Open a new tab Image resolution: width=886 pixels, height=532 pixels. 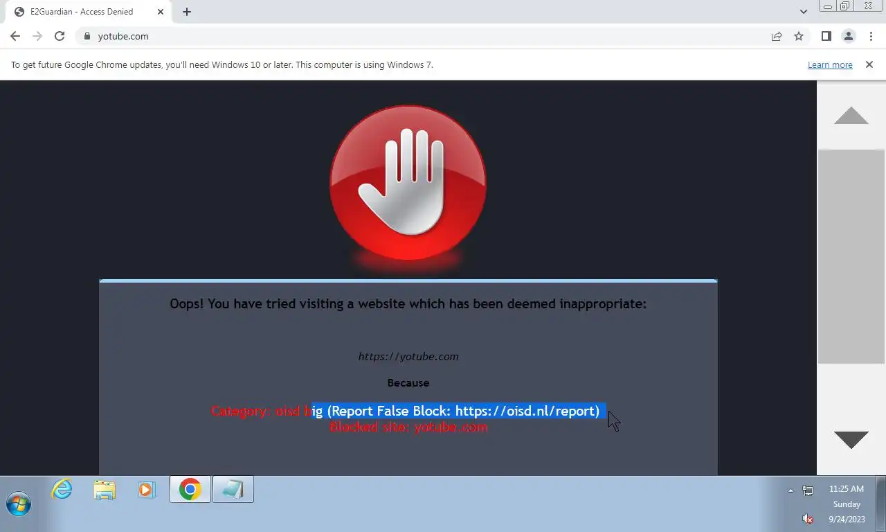(x=187, y=12)
